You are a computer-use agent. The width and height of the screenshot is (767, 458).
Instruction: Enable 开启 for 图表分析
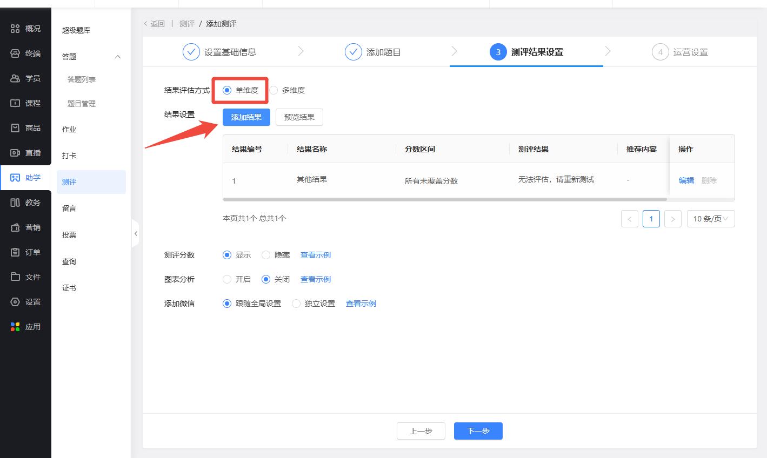[x=227, y=279]
